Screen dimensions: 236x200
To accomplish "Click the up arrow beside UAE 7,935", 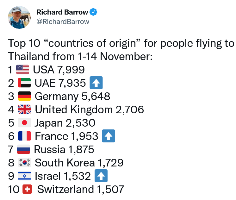I will (96, 83).
